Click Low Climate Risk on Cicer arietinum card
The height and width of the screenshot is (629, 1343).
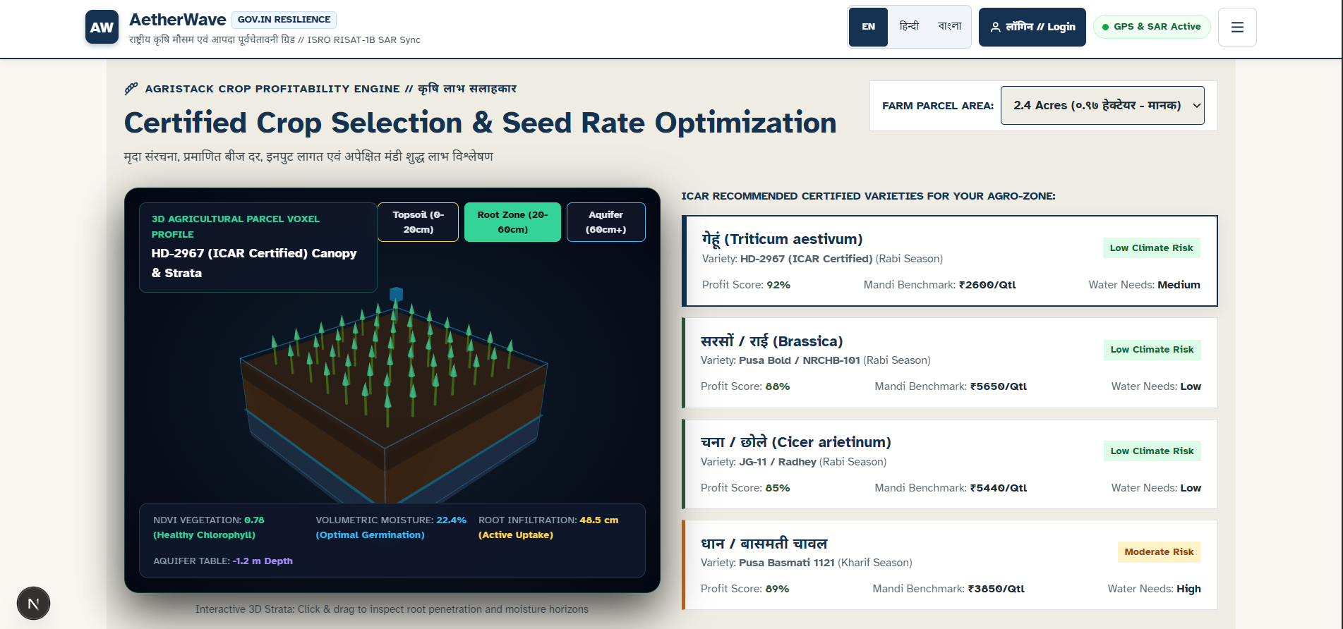tap(1152, 451)
